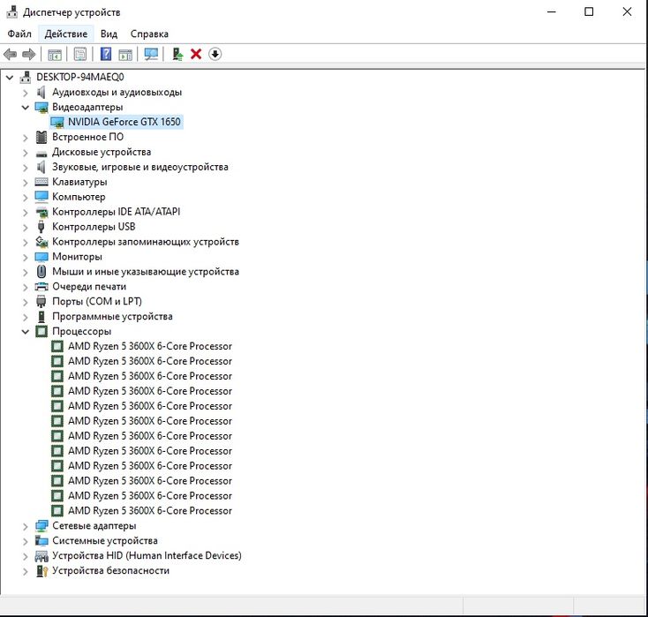This screenshot has width=648, height=617.
Task: Expand the Клавиатуры category
Action: pos(26,182)
